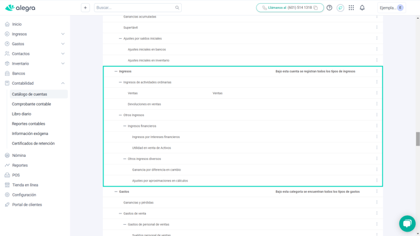Collapse the Gastos de venta group
The height and width of the screenshot is (236, 420).
(120, 213)
